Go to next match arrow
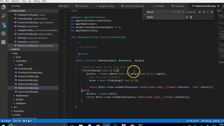This screenshot has width=224, height=126. point(204,12)
